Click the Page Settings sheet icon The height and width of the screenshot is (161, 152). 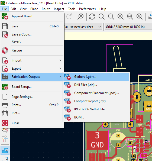pos(5,97)
